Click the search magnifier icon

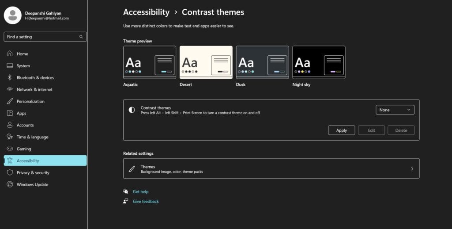tap(81, 37)
